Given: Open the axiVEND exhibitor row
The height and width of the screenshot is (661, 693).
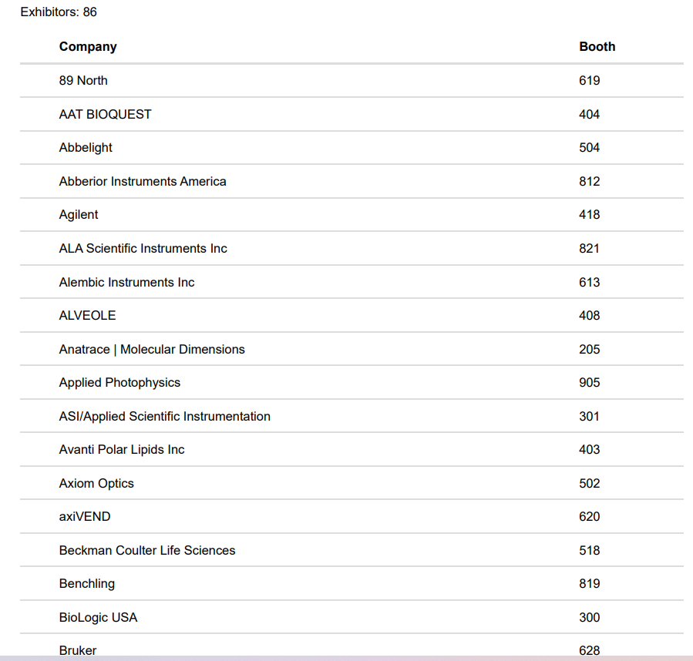Looking at the screenshot, I should coord(85,517).
